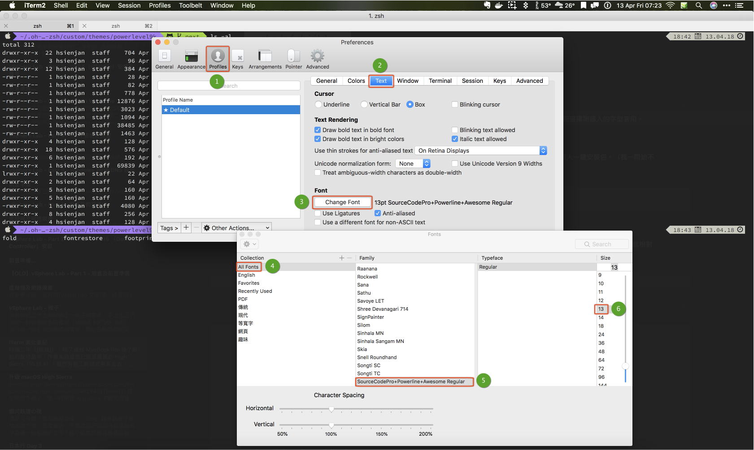This screenshot has width=754, height=450.
Task: Uncheck Italic text allowed
Action: [x=455, y=139]
